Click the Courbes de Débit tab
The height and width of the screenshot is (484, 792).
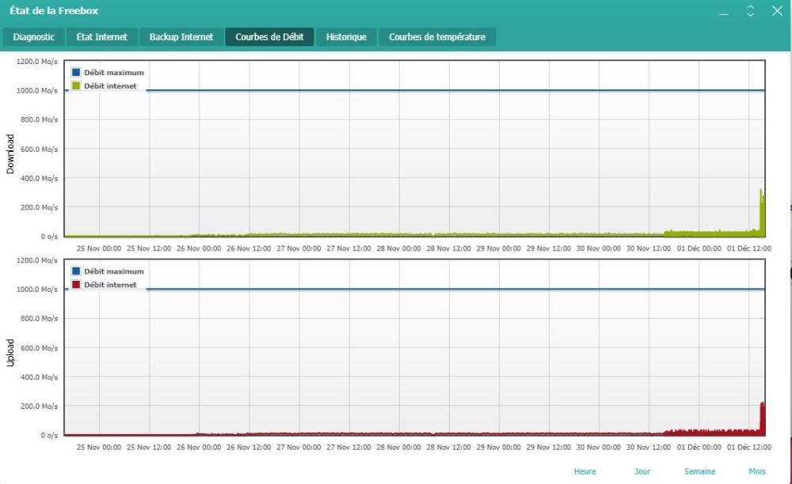(269, 37)
